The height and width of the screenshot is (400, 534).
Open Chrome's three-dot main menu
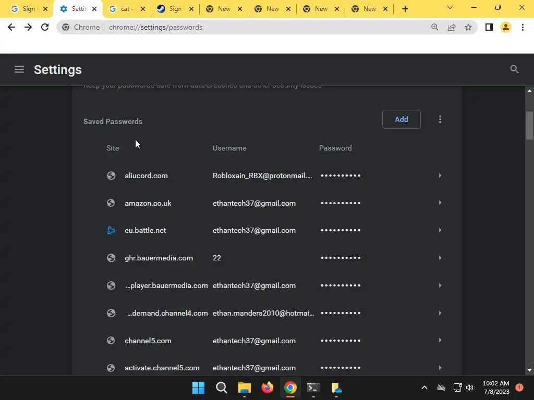523,27
